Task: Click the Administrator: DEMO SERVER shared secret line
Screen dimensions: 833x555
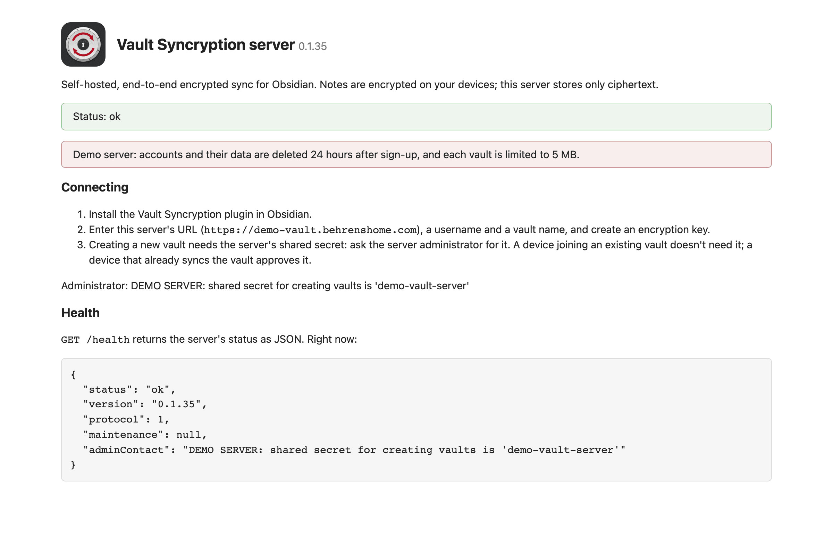Action: coord(265,285)
